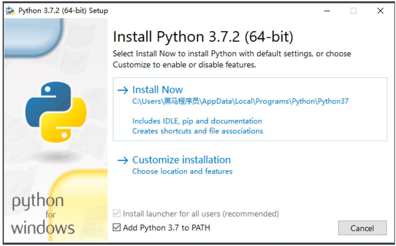Toggle the Add Python 3.7 to PATH checkbox
Image resolution: width=396 pixels, height=246 pixels.
point(116,227)
